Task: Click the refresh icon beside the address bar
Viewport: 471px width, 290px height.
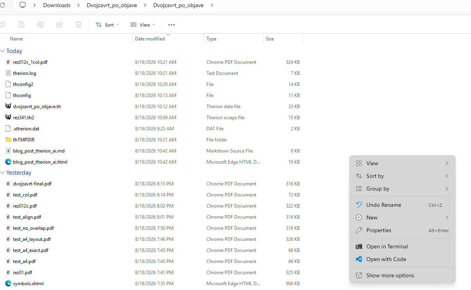Action: coord(2,5)
